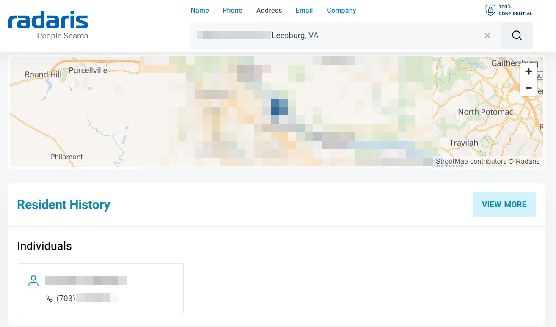
Task: Switch to the Phone search tab
Action: (232, 11)
